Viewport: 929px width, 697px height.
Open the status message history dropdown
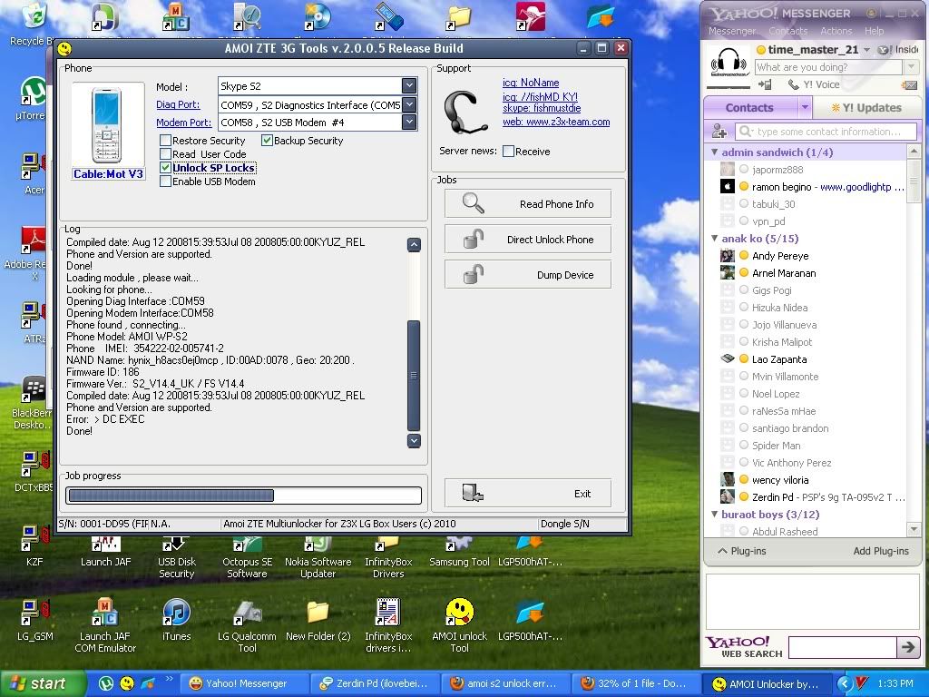911,67
